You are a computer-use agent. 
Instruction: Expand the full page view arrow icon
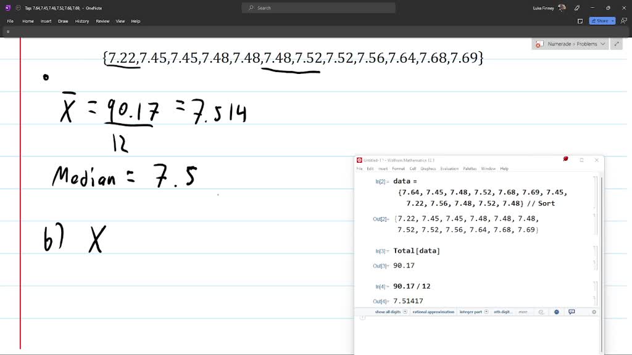pyautogui.click(x=616, y=44)
